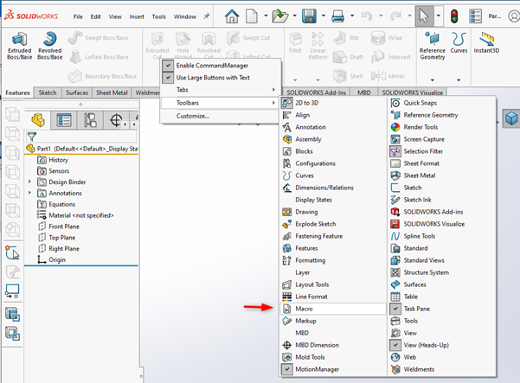
Task: Expand Reference Geometry dropdown arrow
Action: 432,80
